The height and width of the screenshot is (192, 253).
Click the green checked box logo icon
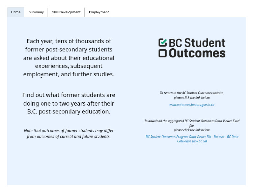(162, 42)
